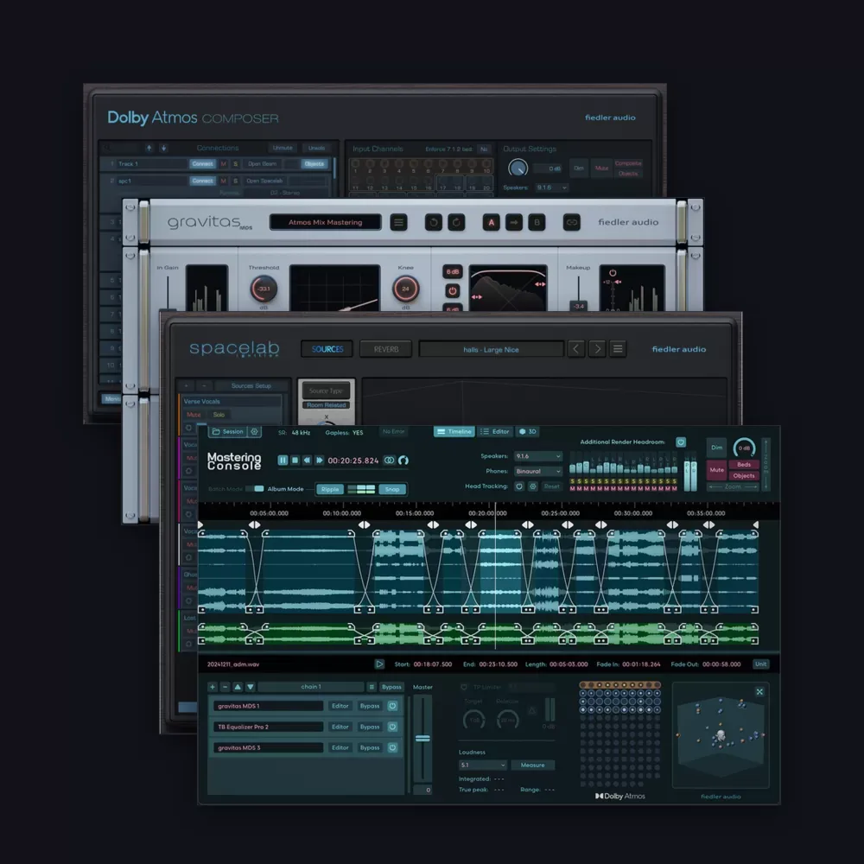The height and width of the screenshot is (864, 864).
Task: Open the gravitas hamburger menu
Action: pyautogui.click(x=398, y=222)
